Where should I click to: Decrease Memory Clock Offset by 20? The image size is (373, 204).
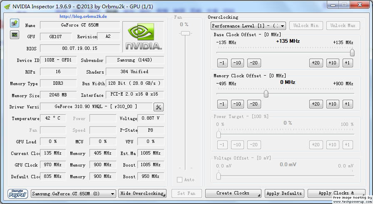click(254, 104)
